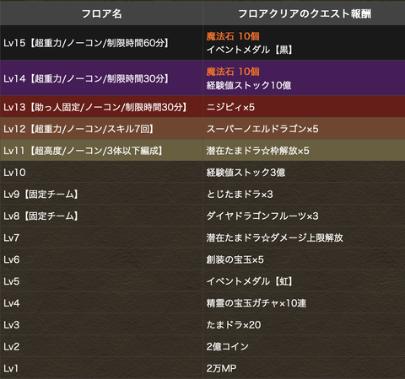The width and height of the screenshot is (405, 379).
Task: Select the Lv9【固定チーム】 floor name
Action: click(40, 195)
